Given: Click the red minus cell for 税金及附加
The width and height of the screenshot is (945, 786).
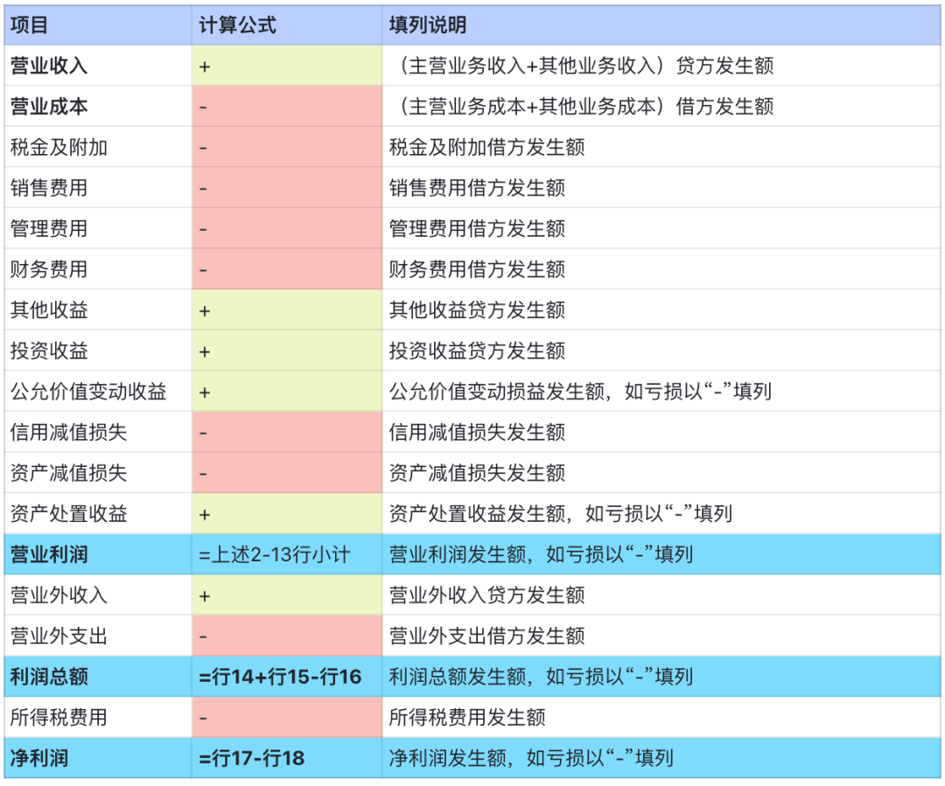Looking at the screenshot, I should coord(286,147).
